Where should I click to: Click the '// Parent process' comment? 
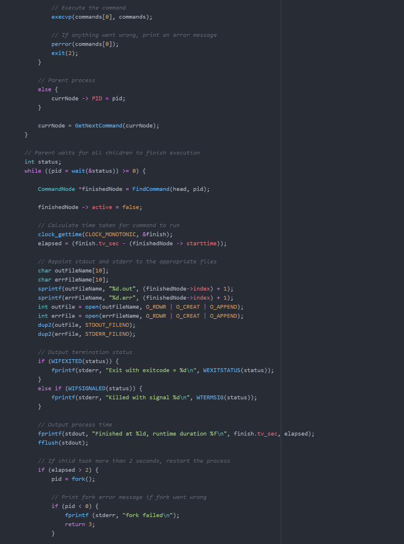(x=66, y=80)
